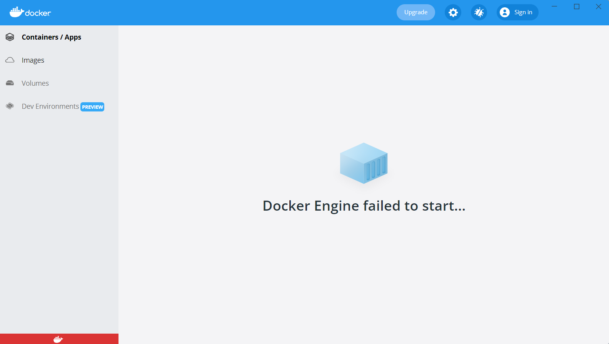Select the Containers / Apps box icon
The width and height of the screenshot is (609, 344).
pyautogui.click(x=9, y=37)
